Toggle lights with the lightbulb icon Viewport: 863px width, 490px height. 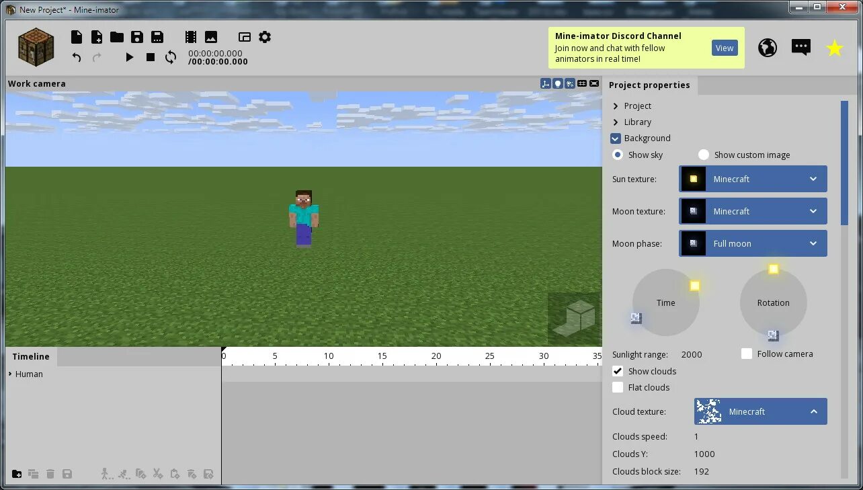point(558,83)
